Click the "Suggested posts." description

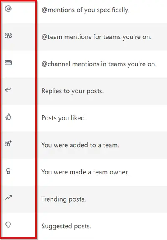click(x=66, y=226)
